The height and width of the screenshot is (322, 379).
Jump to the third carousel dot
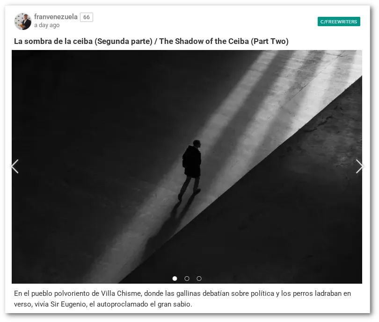(x=199, y=279)
